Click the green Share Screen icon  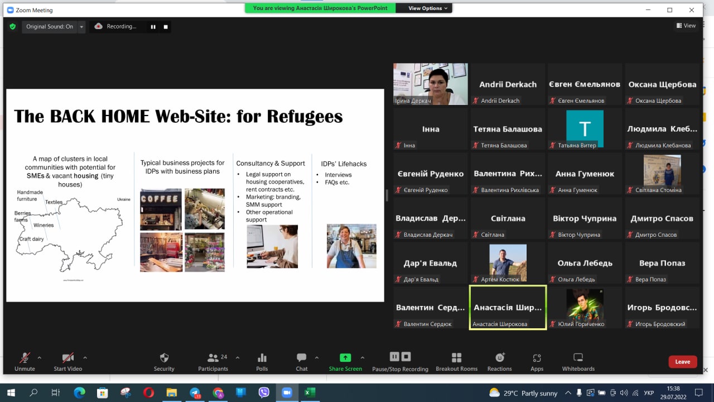coord(345,358)
